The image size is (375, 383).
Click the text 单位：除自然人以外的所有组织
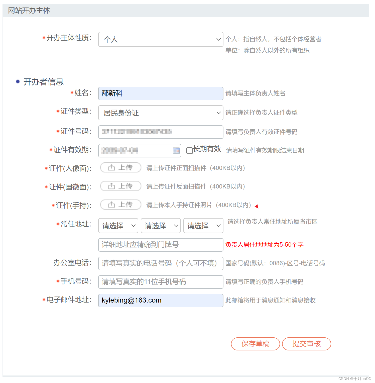(268, 51)
